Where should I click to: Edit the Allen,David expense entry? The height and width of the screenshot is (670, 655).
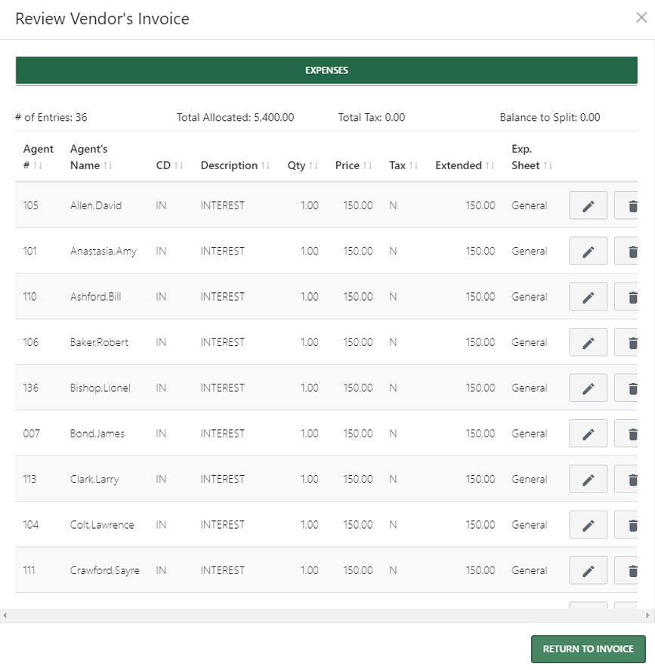point(589,205)
